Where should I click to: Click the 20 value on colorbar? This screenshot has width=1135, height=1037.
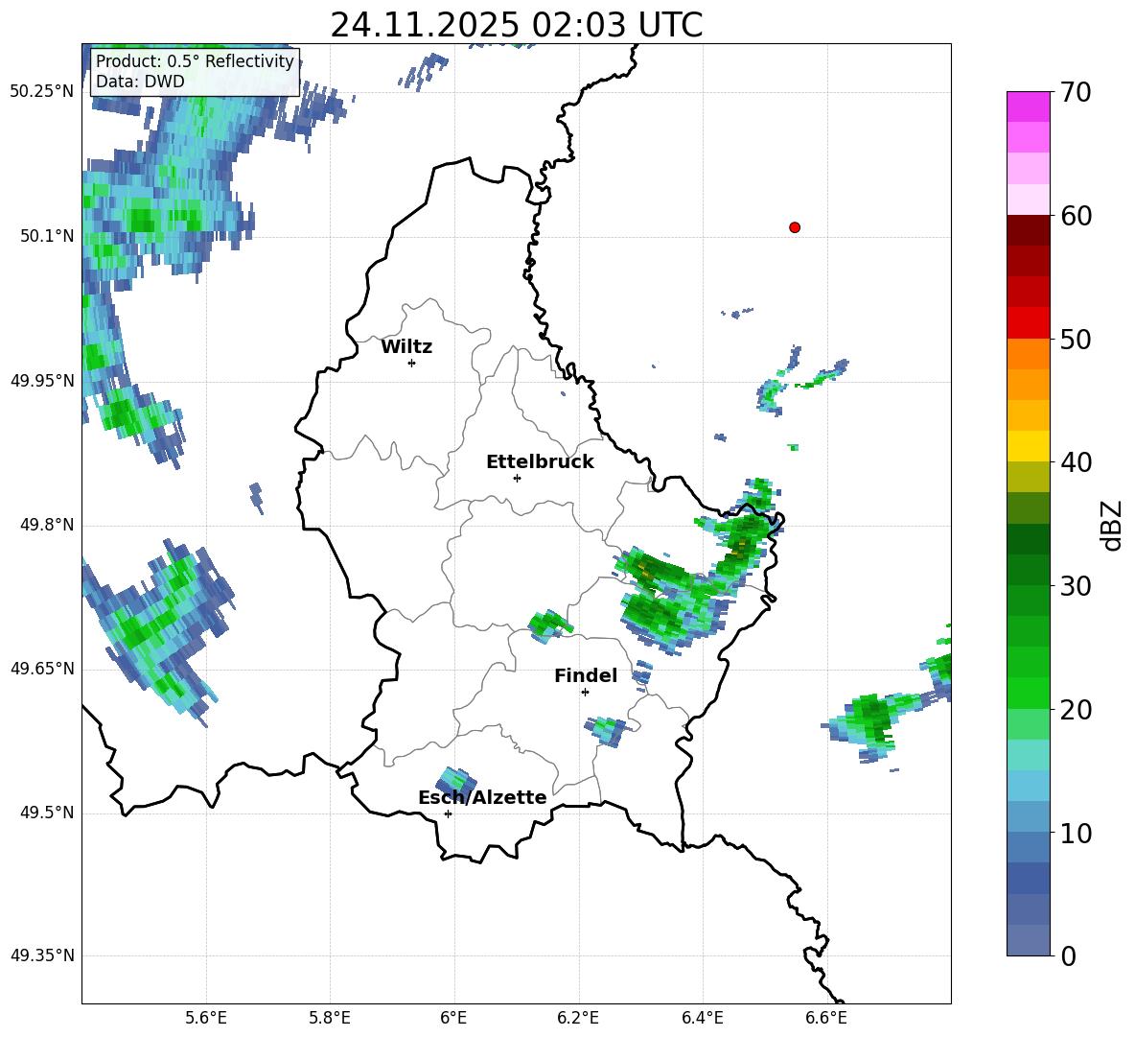click(1076, 711)
